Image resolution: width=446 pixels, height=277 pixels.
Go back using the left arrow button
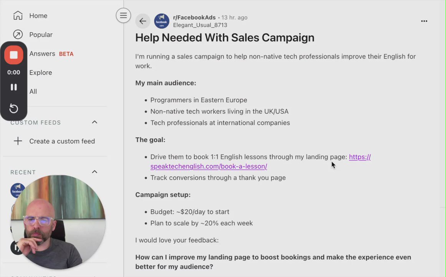click(x=143, y=21)
